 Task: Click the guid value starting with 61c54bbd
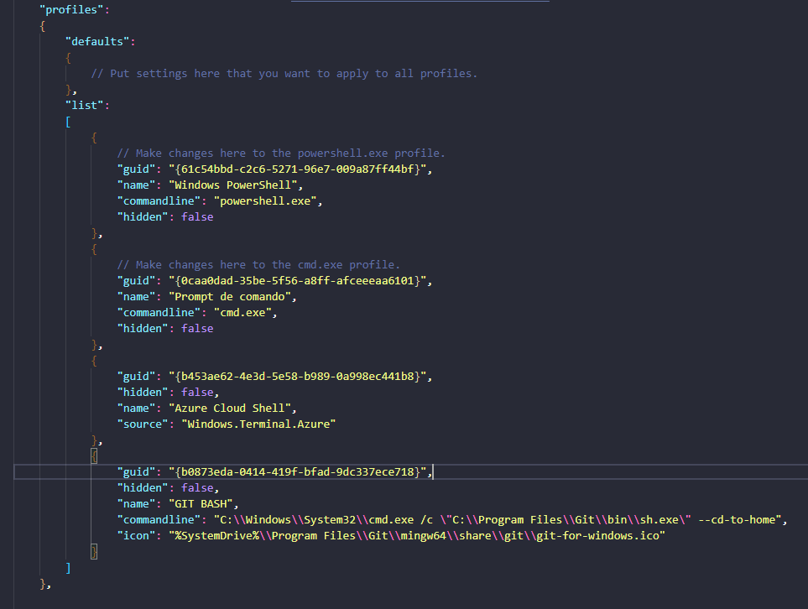click(297, 169)
